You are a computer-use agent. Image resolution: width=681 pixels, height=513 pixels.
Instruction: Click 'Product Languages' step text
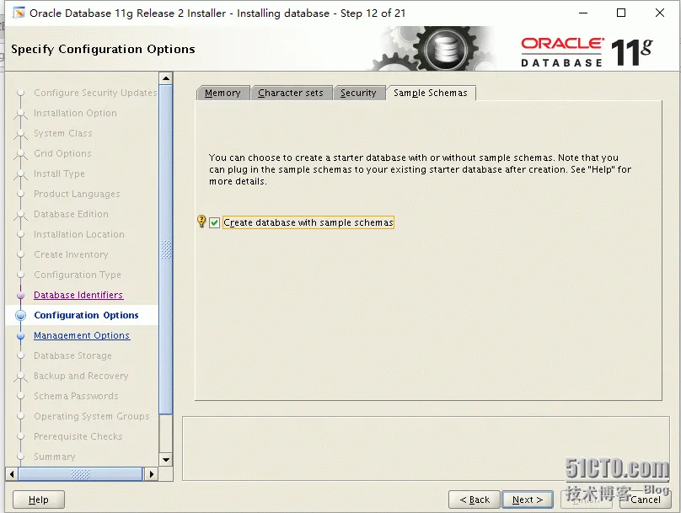pyautogui.click(x=77, y=194)
